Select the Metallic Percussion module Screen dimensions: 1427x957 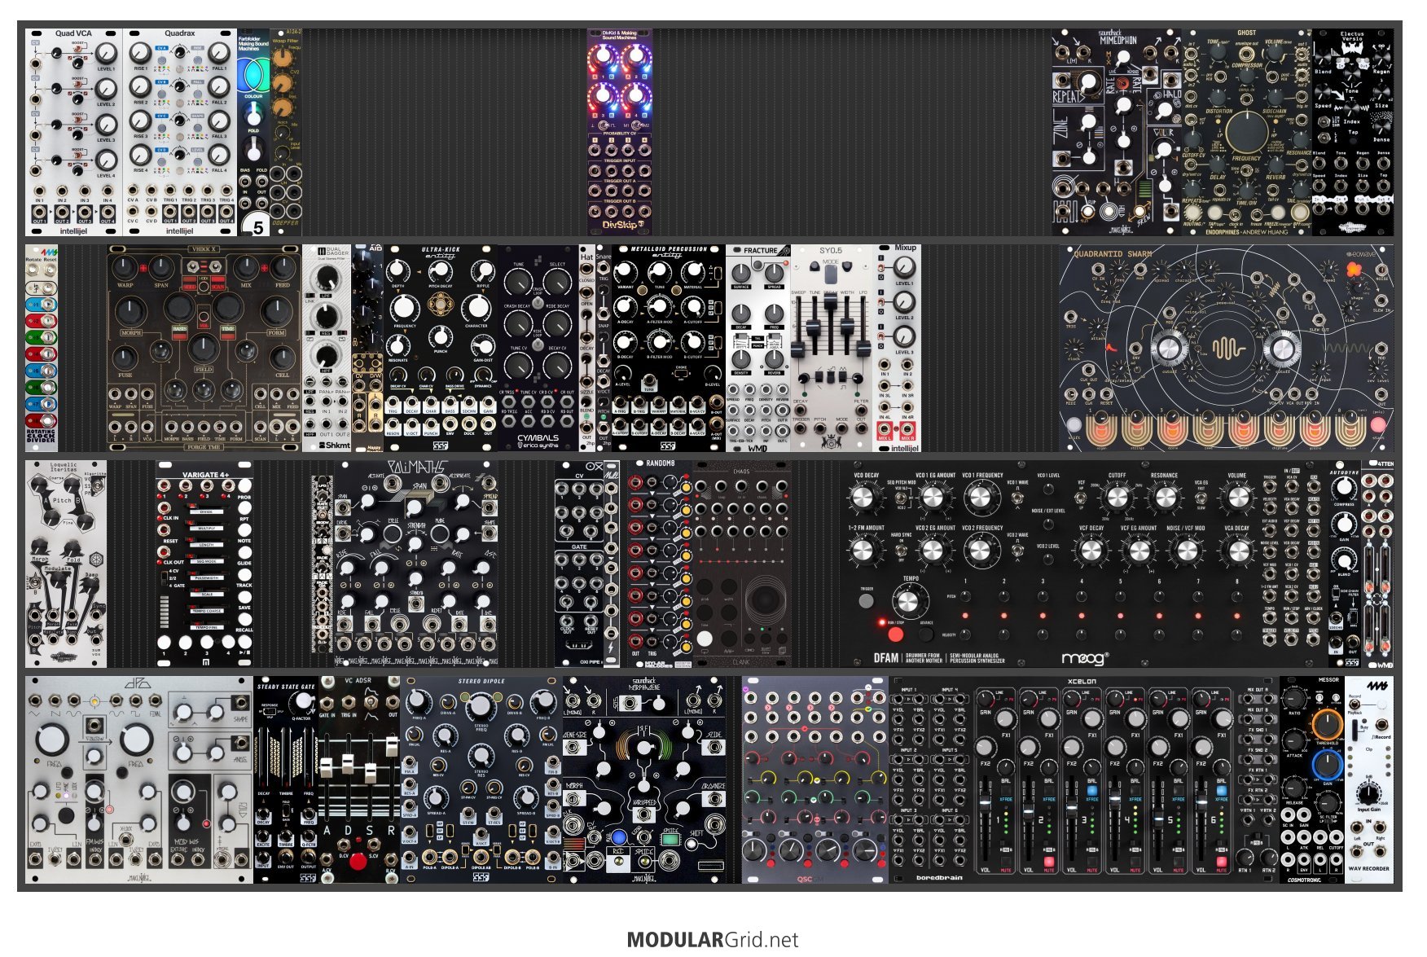[668, 348]
